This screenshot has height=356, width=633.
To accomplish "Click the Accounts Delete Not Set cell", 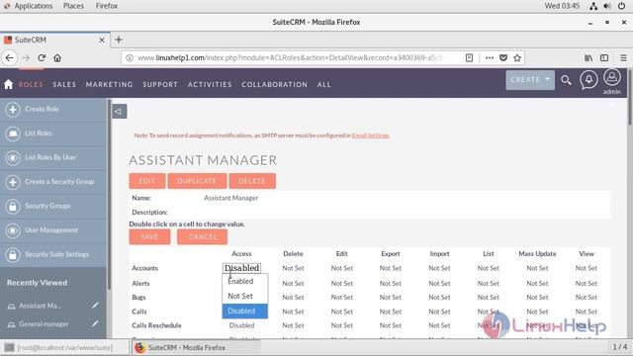I will tap(293, 268).
